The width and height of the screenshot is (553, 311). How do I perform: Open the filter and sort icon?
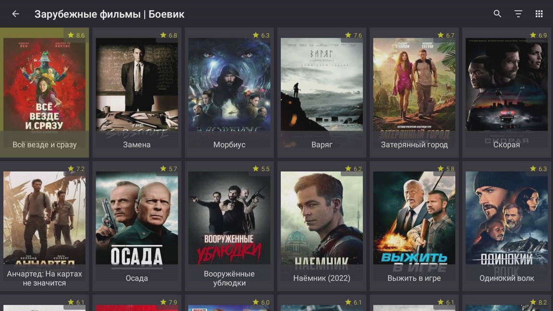tap(518, 14)
